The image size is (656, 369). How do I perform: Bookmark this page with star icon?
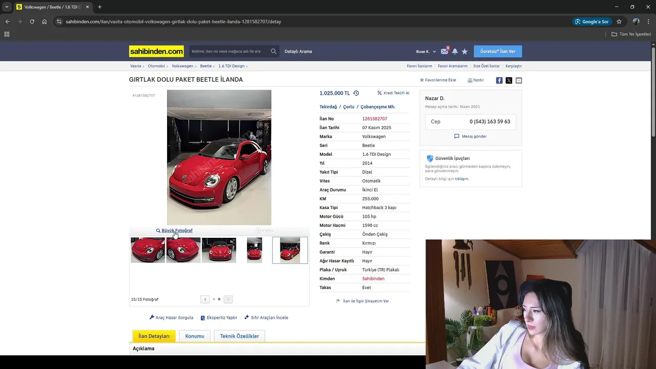[x=619, y=22]
